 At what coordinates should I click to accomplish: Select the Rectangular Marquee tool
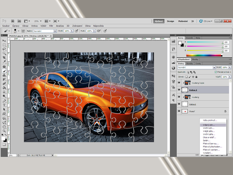(4, 45)
